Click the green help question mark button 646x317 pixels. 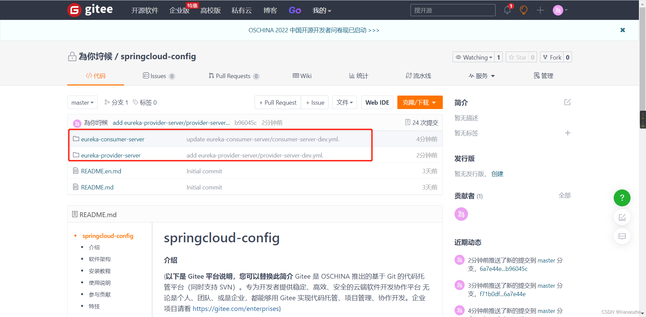[622, 198]
